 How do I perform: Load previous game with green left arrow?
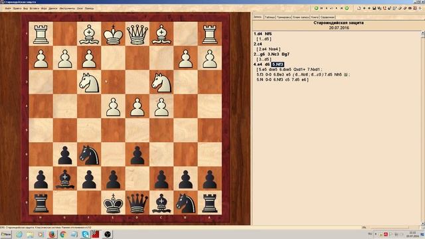(316, 8)
